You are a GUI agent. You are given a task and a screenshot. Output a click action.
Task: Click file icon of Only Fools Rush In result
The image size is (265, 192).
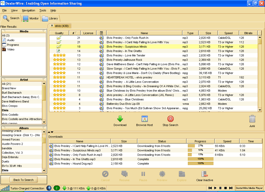click(101, 38)
